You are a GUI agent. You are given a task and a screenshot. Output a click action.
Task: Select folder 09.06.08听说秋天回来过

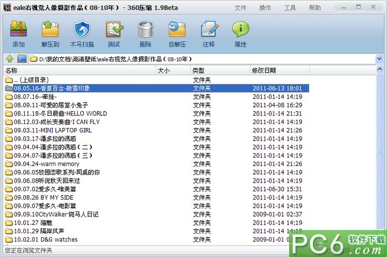(x=156, y=181)
